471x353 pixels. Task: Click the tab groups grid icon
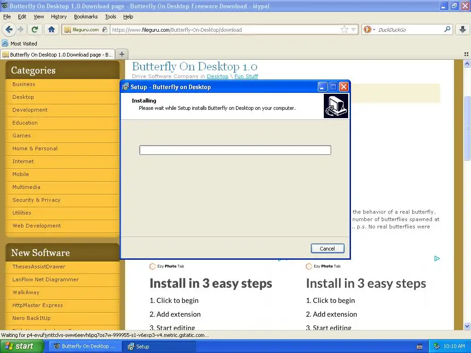[466, 54]
